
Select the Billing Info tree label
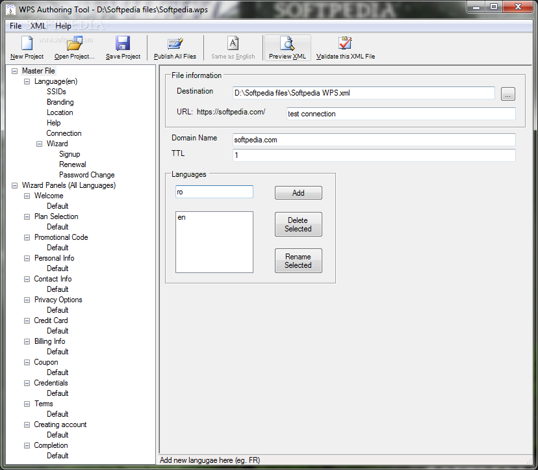(50, 341)
